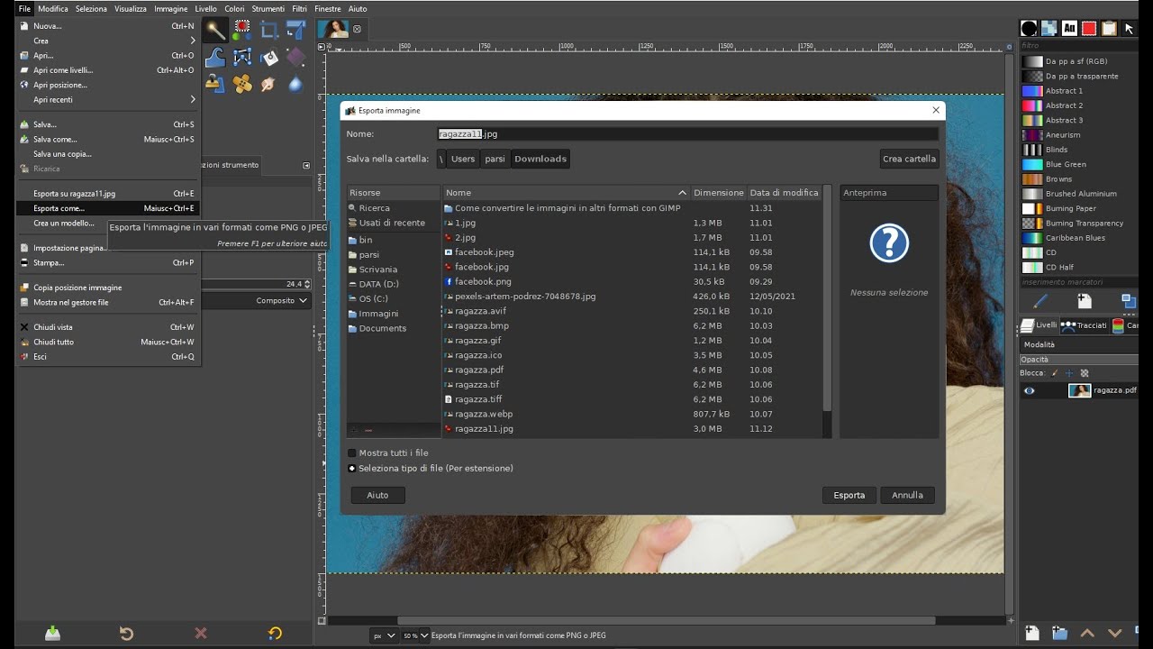Click the Esporta button

[849, 495]
